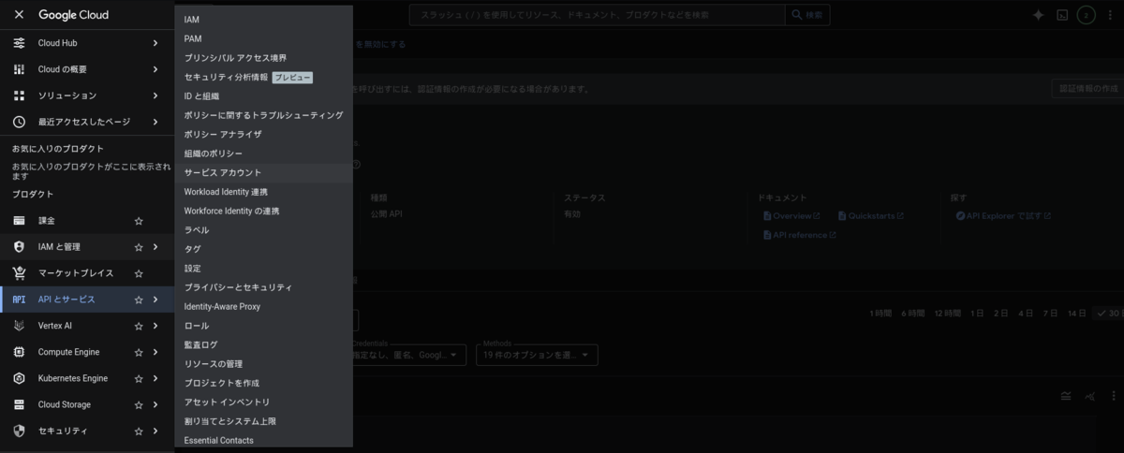Click the Kubernetes Engine icon
Viewport: 1124px width, 453px height.
click(19, 378)
